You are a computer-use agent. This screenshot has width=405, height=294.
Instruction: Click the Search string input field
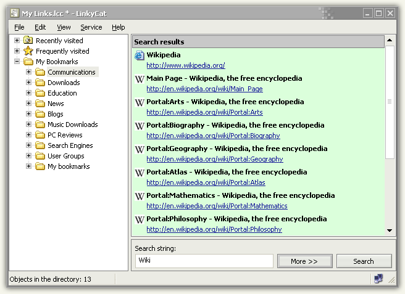pos(204,261)
